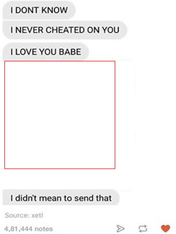Image resolution: width=176 pixels, height=234 pixels.
Task: View the 4,81,444 notes list
Action: point(28,229)
